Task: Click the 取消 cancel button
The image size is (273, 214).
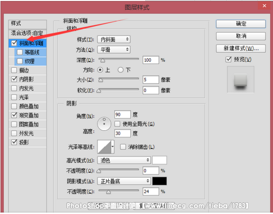Action: [241, 36]
